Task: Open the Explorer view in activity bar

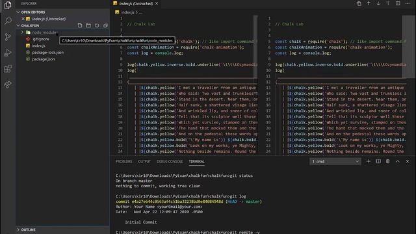Action: coord(8,5)
